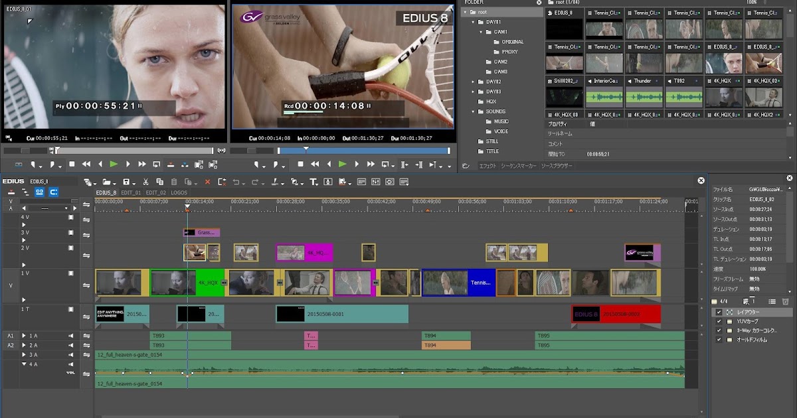Click the Redo arrow icon
This screenshot has width=797, height=418.
pyautogui.click(x=255, y=182)
